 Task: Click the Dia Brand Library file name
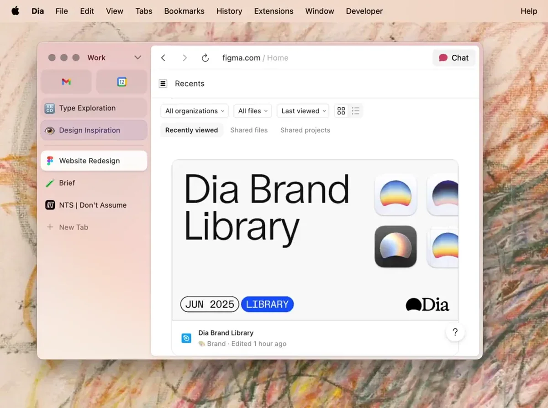[226, 333]
